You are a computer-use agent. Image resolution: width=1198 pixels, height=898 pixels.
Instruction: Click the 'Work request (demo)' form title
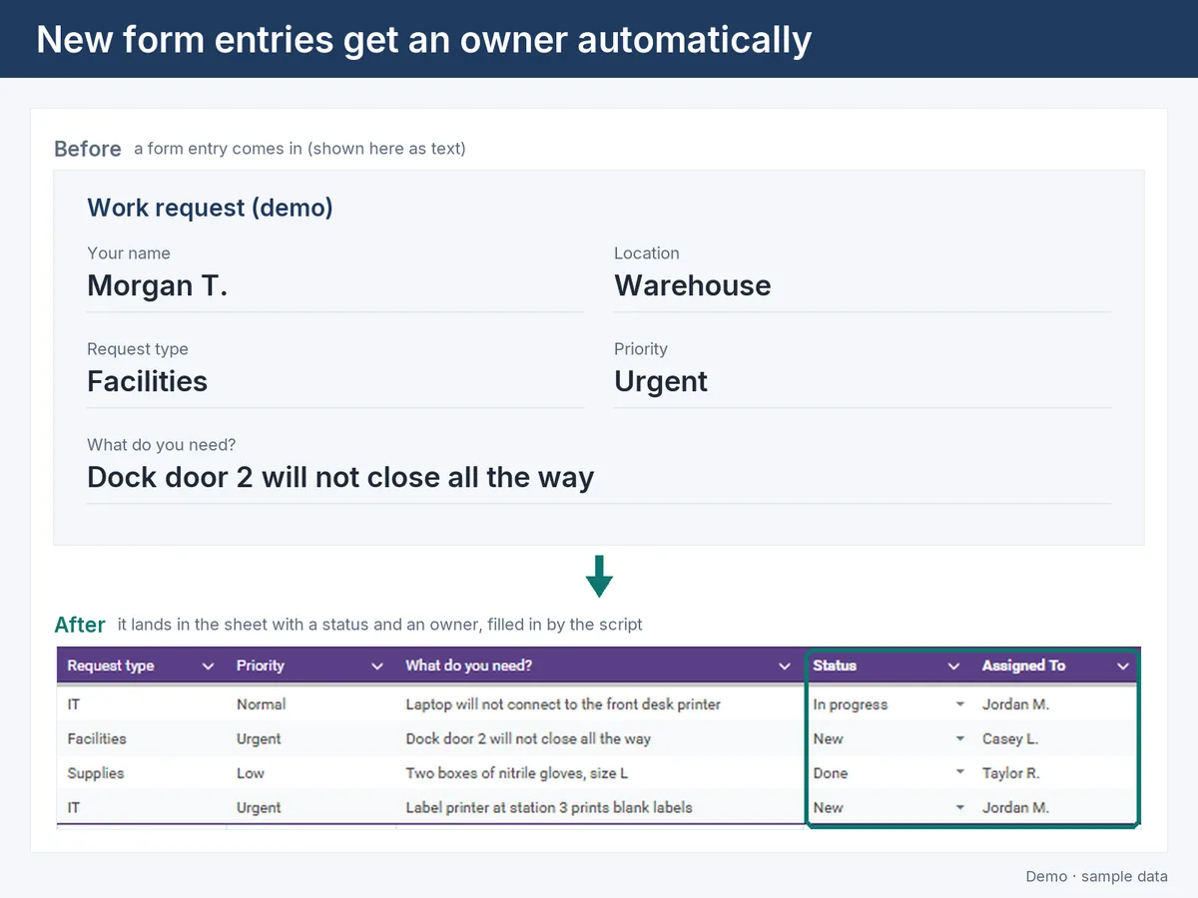[210, 208]
